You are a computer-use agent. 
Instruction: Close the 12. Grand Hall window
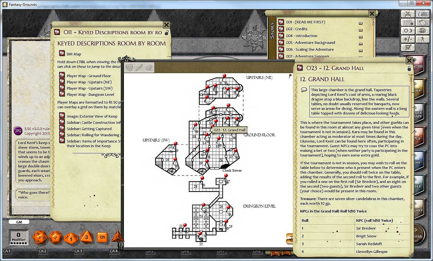tap(409, 61)
